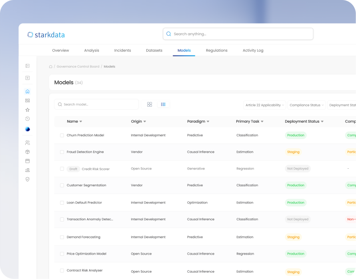This screenshot has height=279, width=356.
Task: Click Production badge for Price Optimization Model
Action: [296, 253]
